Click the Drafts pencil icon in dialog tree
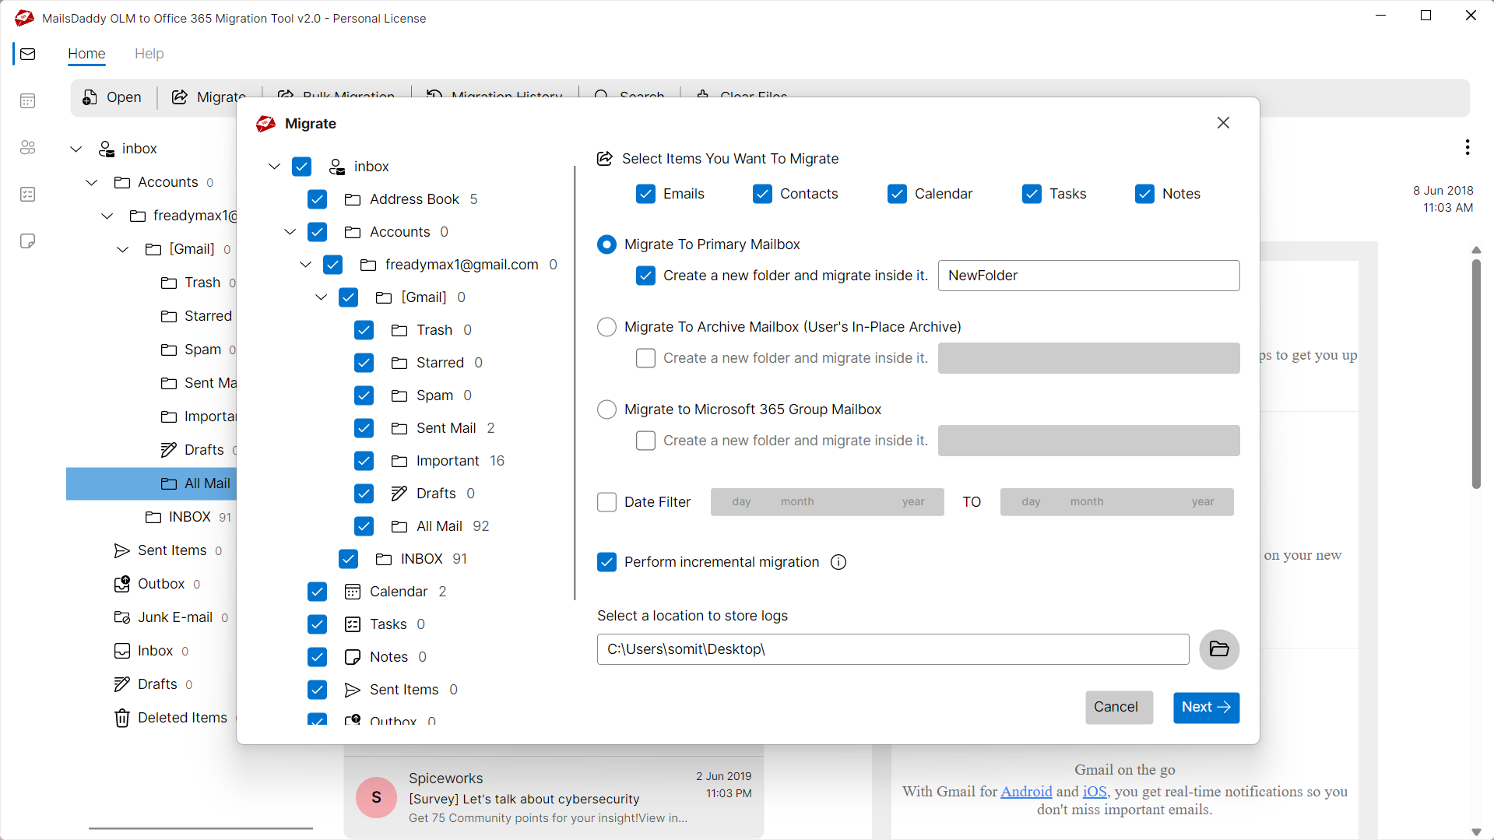The width and height of the screenshot is (1494, 840). (x=399, y=494)
